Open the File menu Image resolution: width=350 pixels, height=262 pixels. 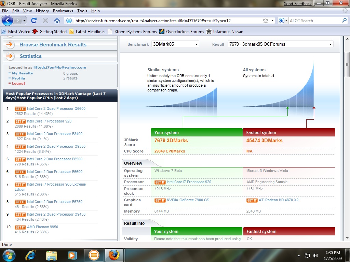pos(5,11)
